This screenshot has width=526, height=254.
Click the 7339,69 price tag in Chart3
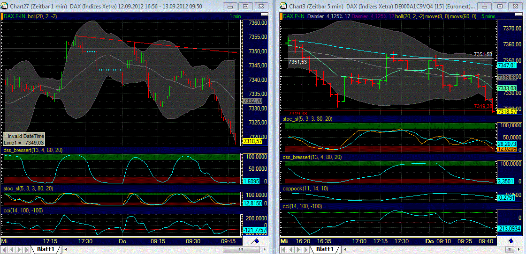point(507,77)
